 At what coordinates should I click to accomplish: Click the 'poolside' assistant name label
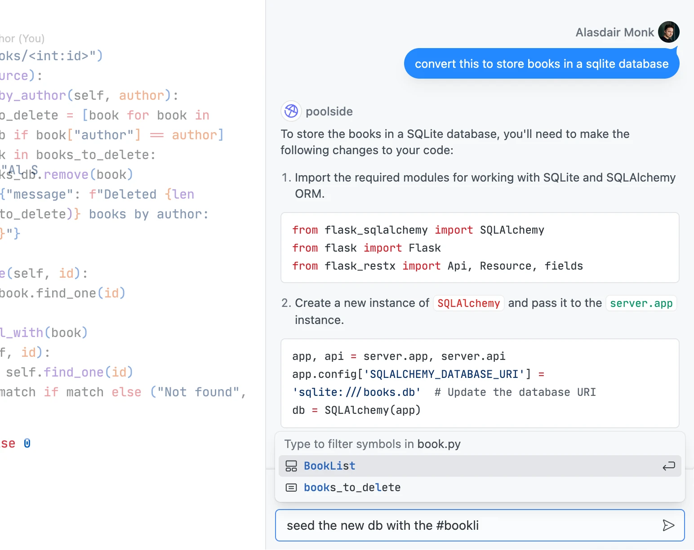pyautogui.click(x=329, y=111)
